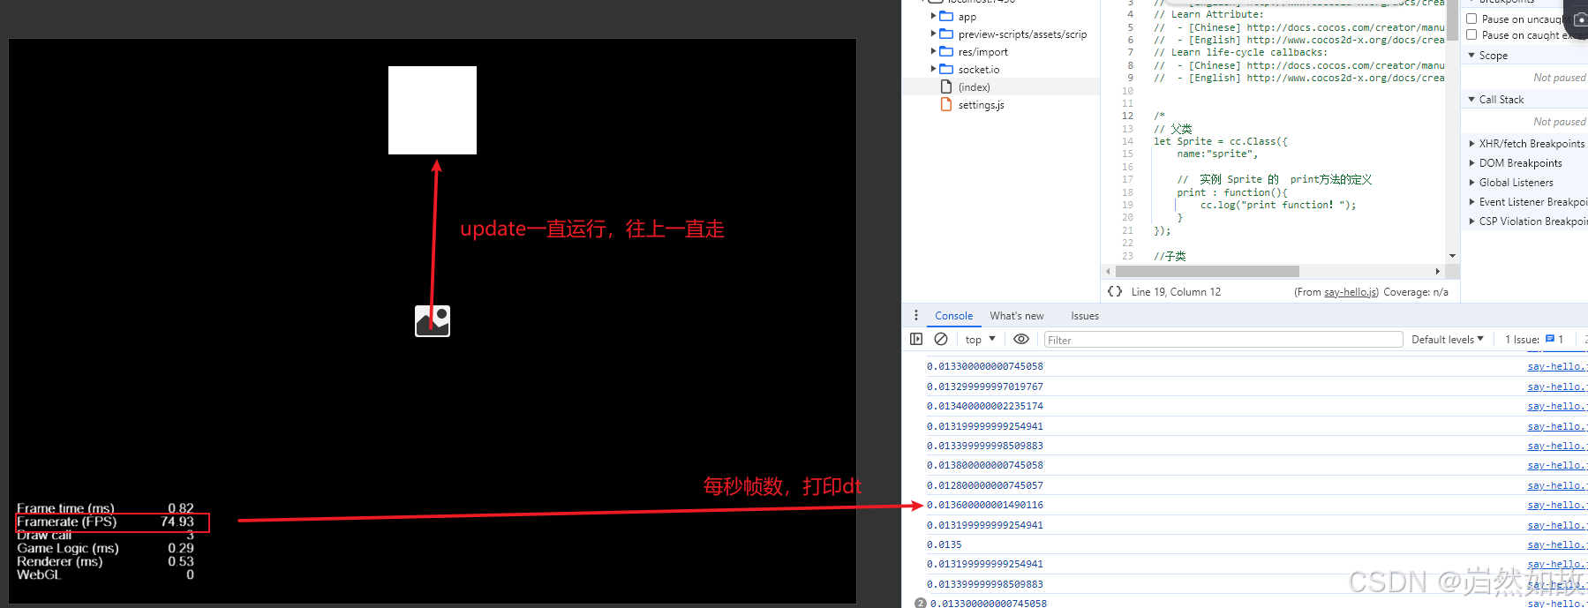Enable Pause on uncaught exceptions checkbox
1588x608 pixels.
(1471, 19)
